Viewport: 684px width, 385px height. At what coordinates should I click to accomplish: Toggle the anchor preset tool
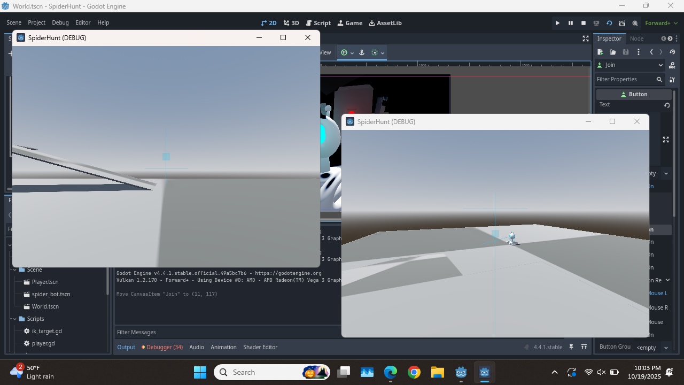361,52
